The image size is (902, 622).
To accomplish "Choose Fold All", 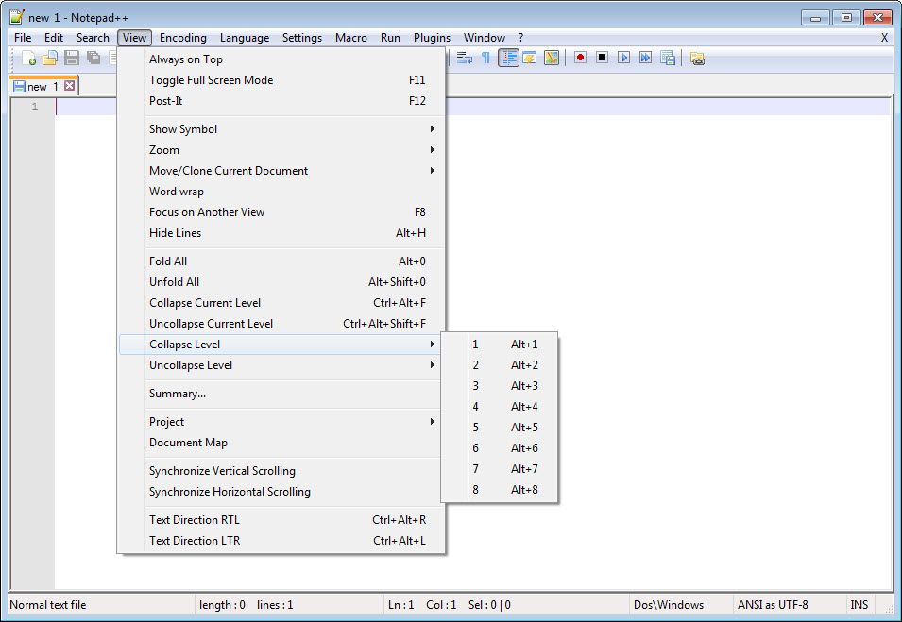I will point(281,261).
